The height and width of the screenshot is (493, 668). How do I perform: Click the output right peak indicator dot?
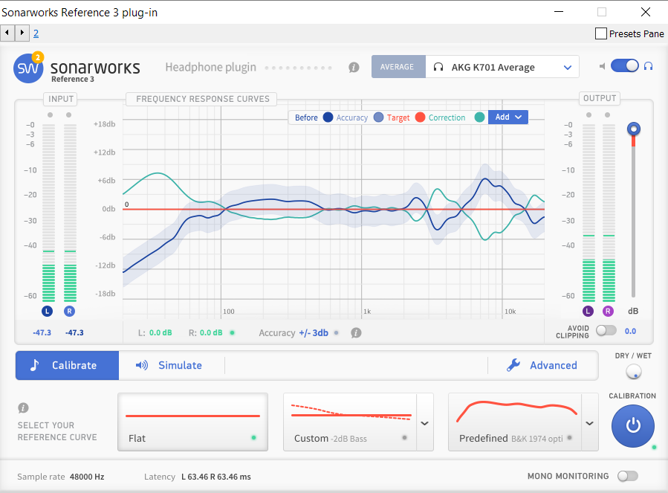pos(607,115)
